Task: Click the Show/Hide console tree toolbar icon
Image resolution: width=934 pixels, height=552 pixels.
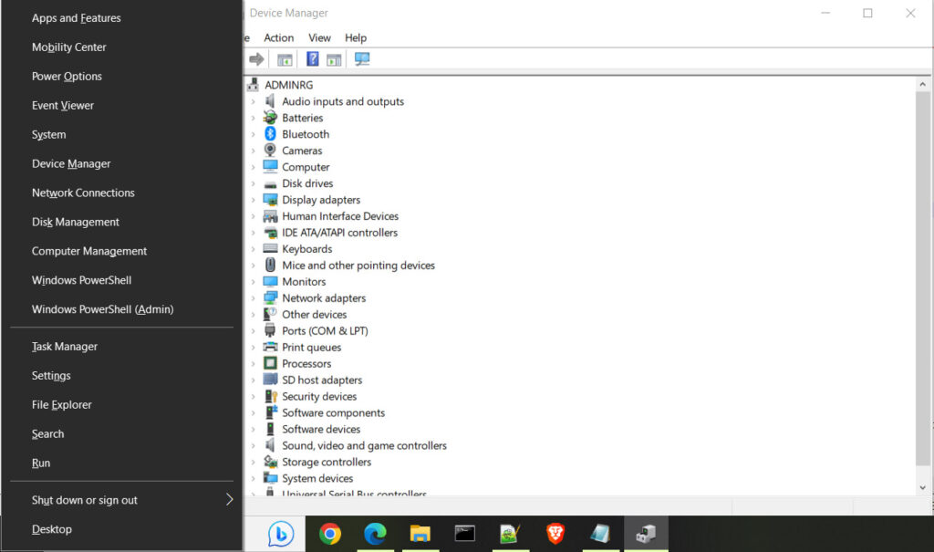Action: [x=284, y=58]
